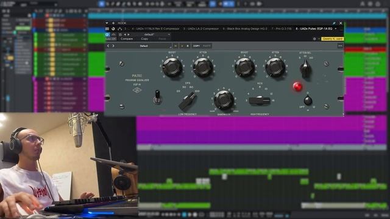Flip the EQ in toggle switch on the Pultec

point(157,97)
